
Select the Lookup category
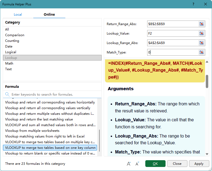point(52,58)
